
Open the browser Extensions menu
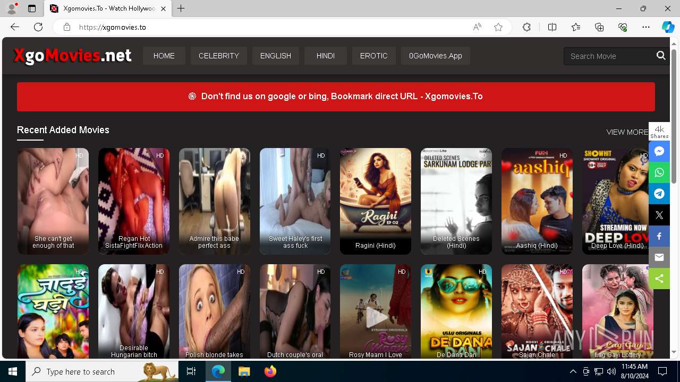(526, 27)
